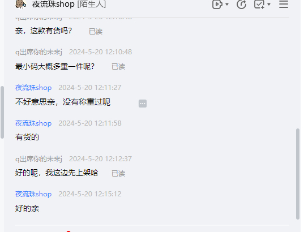Click the 夜流珠shop name in the header
This screenshot has width=304, height=232.
pos(53,5)
